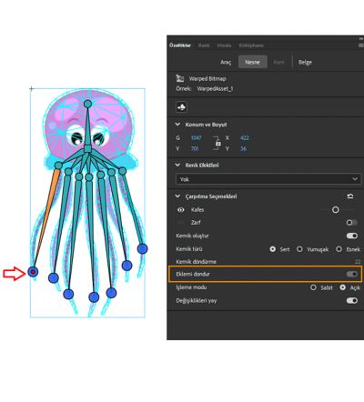Open the Yok color effect dropdown
Image resolution: width=364 pixels, height=402 pixels.
tap(268, 179)
